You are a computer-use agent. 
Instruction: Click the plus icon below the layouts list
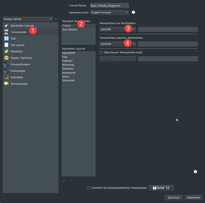64,181
